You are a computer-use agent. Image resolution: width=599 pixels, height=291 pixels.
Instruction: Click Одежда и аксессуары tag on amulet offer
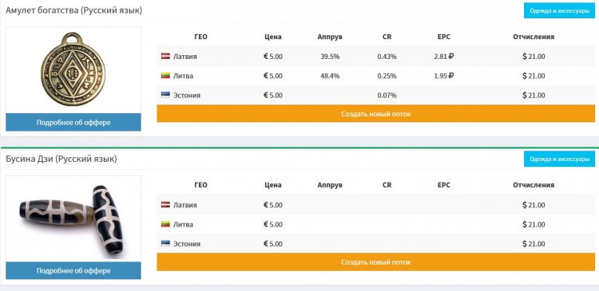click(559, 10)
